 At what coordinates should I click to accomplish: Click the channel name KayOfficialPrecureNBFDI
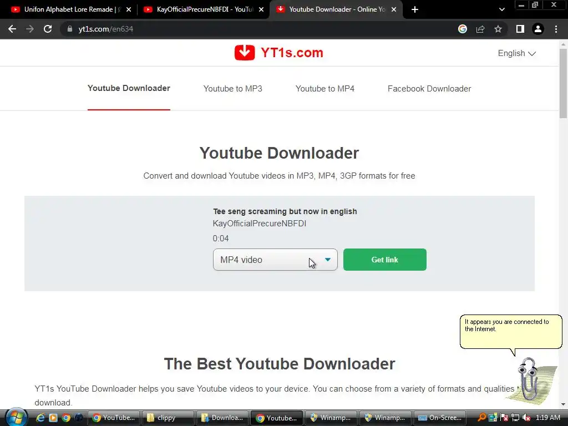(260, 224)
